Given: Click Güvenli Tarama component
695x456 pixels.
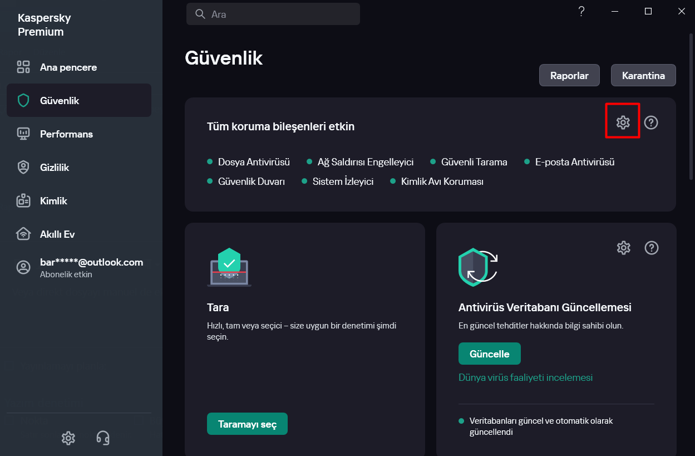Looking at the screenshot, I should coord(469,162).
